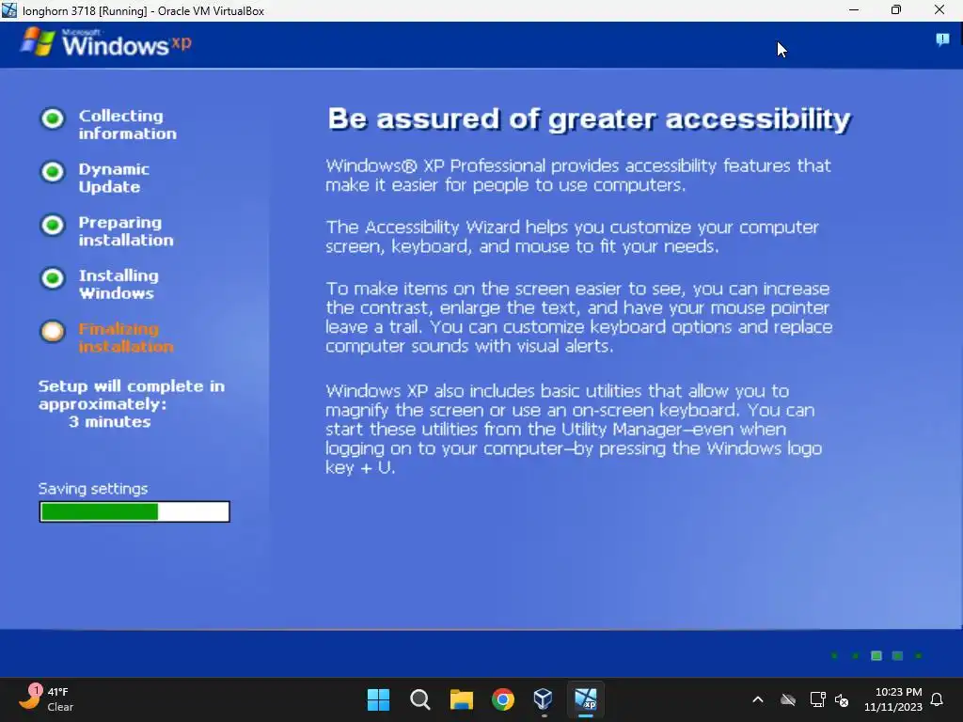Select the Finalizing installation step indicator
963x722 pixels.
tap(53, 332)
